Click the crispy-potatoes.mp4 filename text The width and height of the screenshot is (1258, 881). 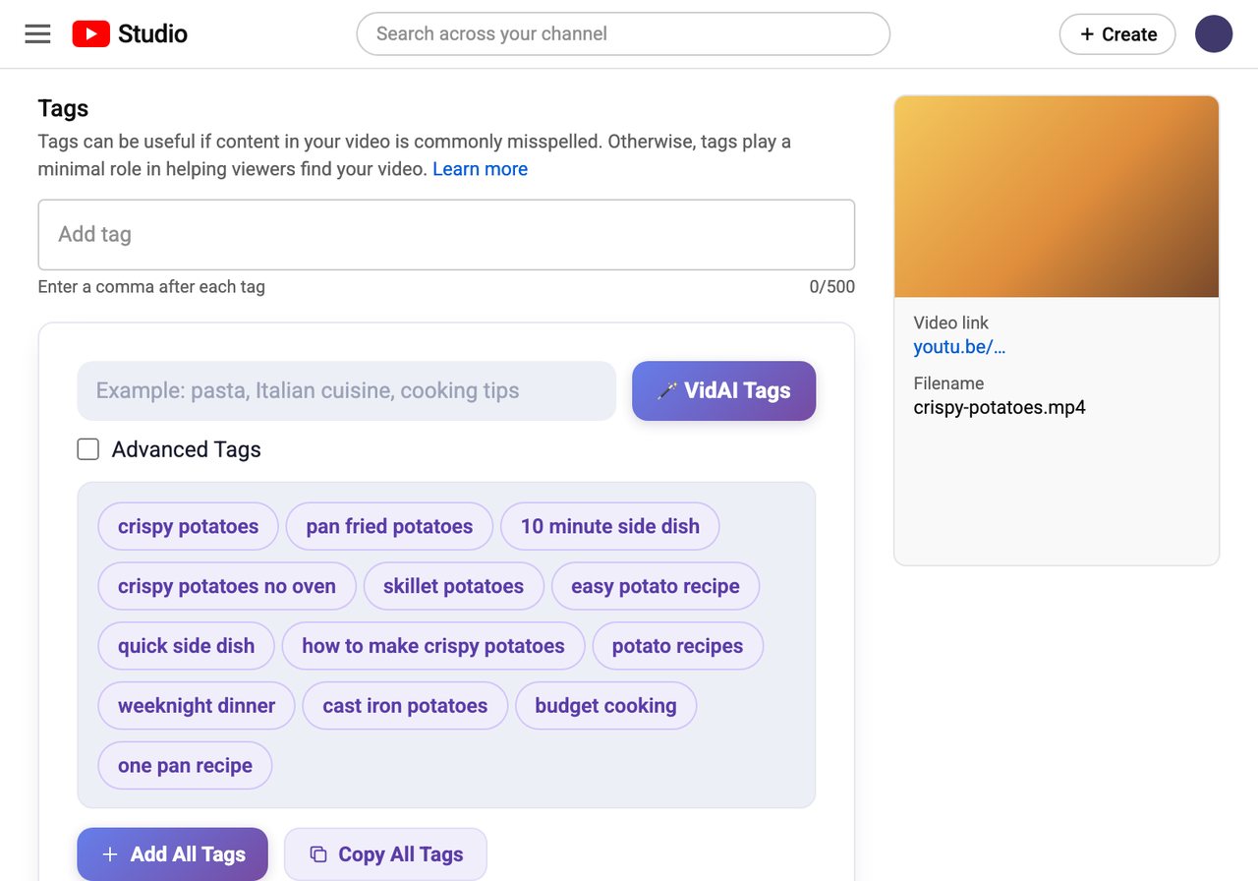(x=1000, y=408)
